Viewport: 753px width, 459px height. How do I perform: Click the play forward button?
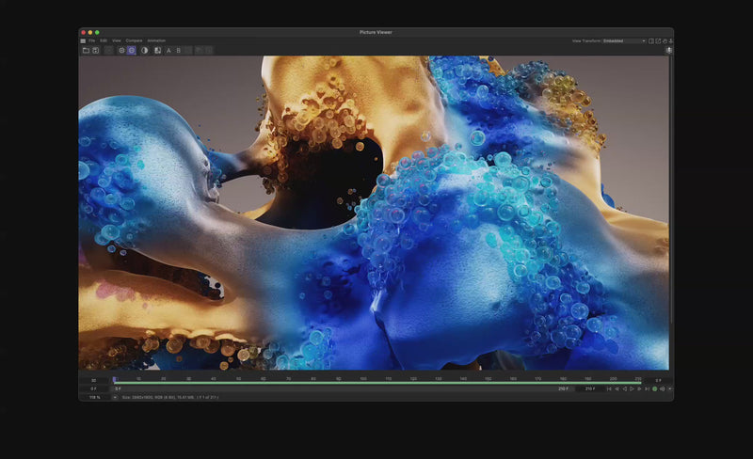633,388
